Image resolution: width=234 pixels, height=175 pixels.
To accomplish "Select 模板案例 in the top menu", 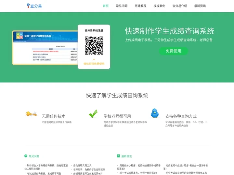I will point(159,6).
